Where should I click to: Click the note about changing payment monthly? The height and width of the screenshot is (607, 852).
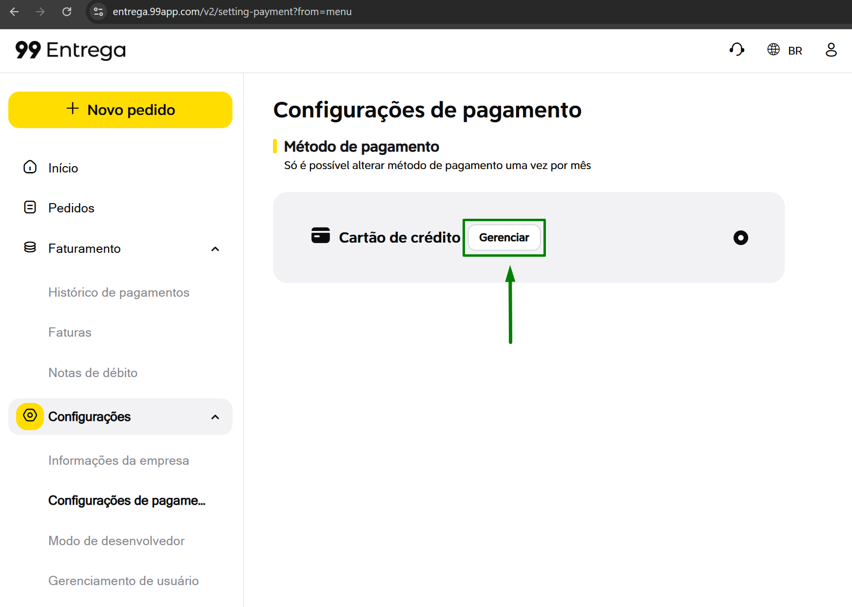click(438, 166)
